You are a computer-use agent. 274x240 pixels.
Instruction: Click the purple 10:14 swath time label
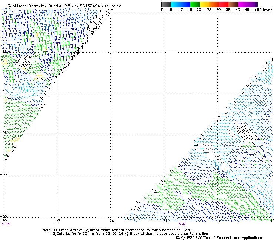(5, 224)
